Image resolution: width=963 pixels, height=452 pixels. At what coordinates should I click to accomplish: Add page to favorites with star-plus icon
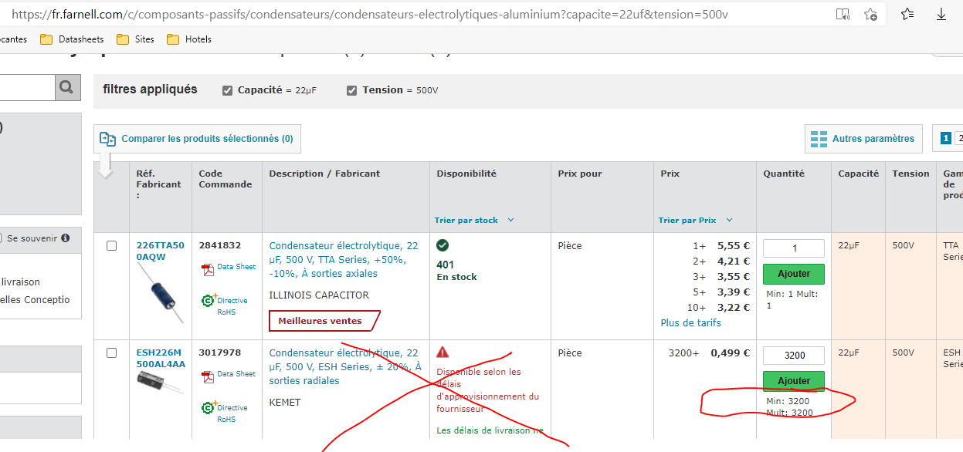pyautogui.click(x=870, y=15)
